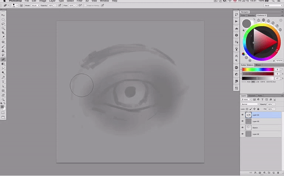Toggle pressure for opacity button
This screenshot has width=284, height=176.
[59, 5]
